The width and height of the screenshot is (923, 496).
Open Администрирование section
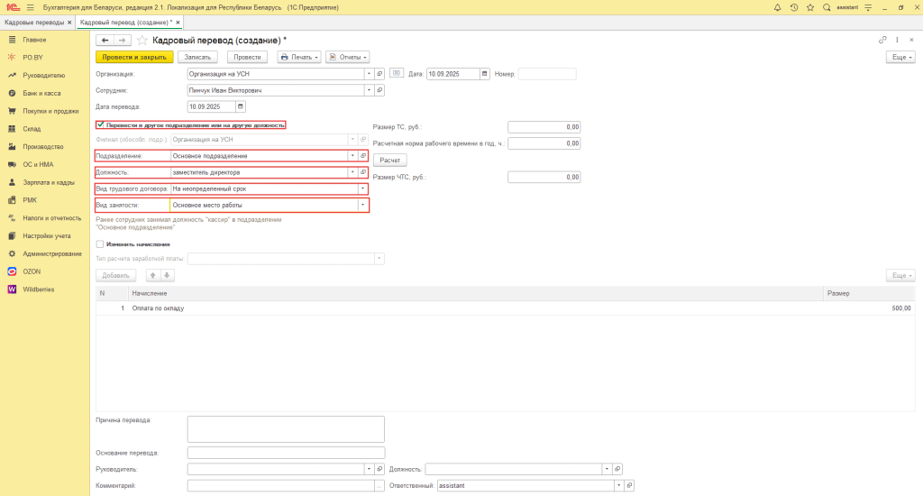pyautogui.click(x=51, y=254)
